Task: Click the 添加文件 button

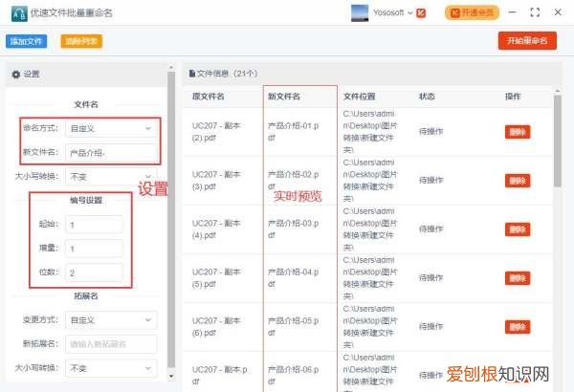Action: [27, 41]
